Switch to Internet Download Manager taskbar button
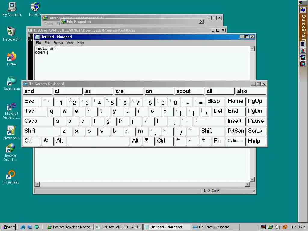308x231 pixels. [70, 227]
